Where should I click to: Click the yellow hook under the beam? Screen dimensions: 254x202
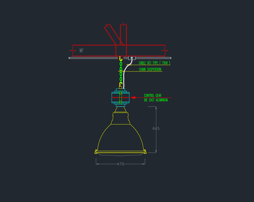coord(121,59)
